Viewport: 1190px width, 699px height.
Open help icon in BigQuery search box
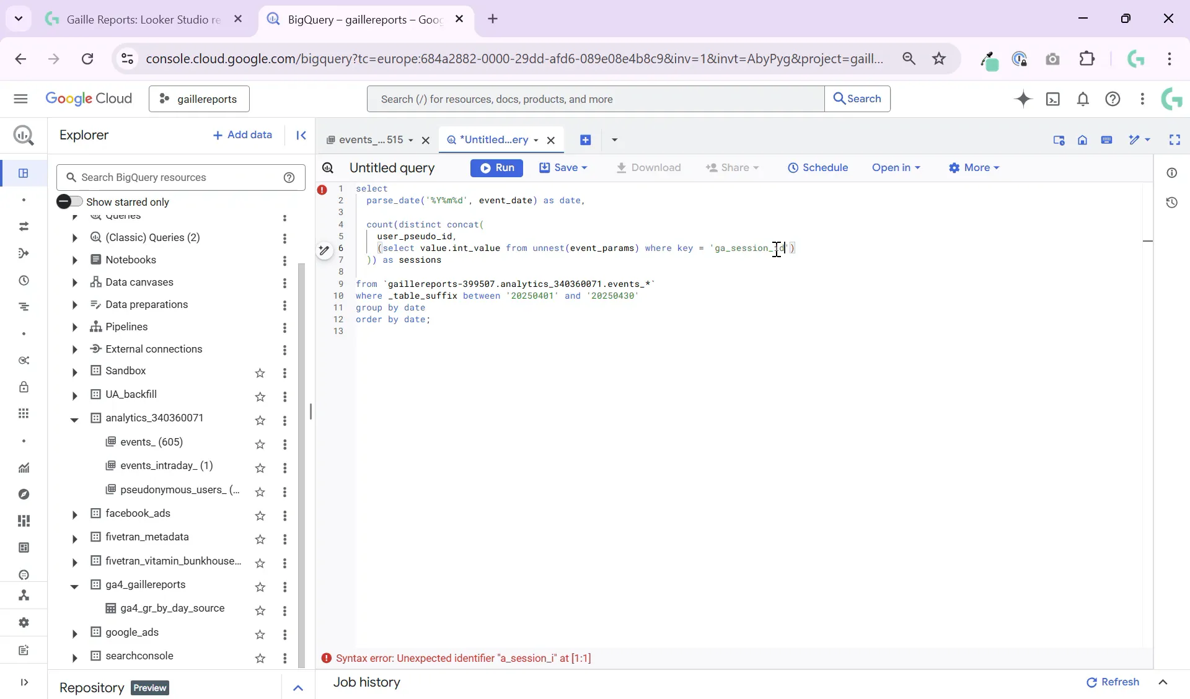point(289,178)
